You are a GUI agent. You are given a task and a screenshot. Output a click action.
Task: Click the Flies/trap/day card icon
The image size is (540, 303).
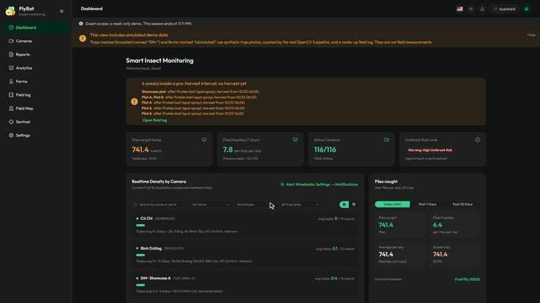[x=295, y=140]
